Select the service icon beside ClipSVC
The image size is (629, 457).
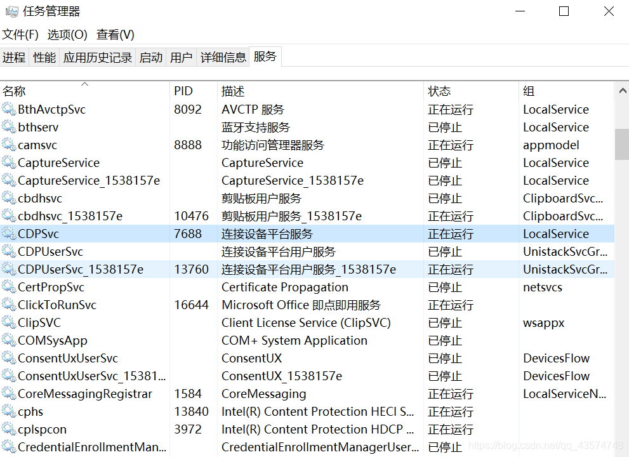click(x=8, y=322)
